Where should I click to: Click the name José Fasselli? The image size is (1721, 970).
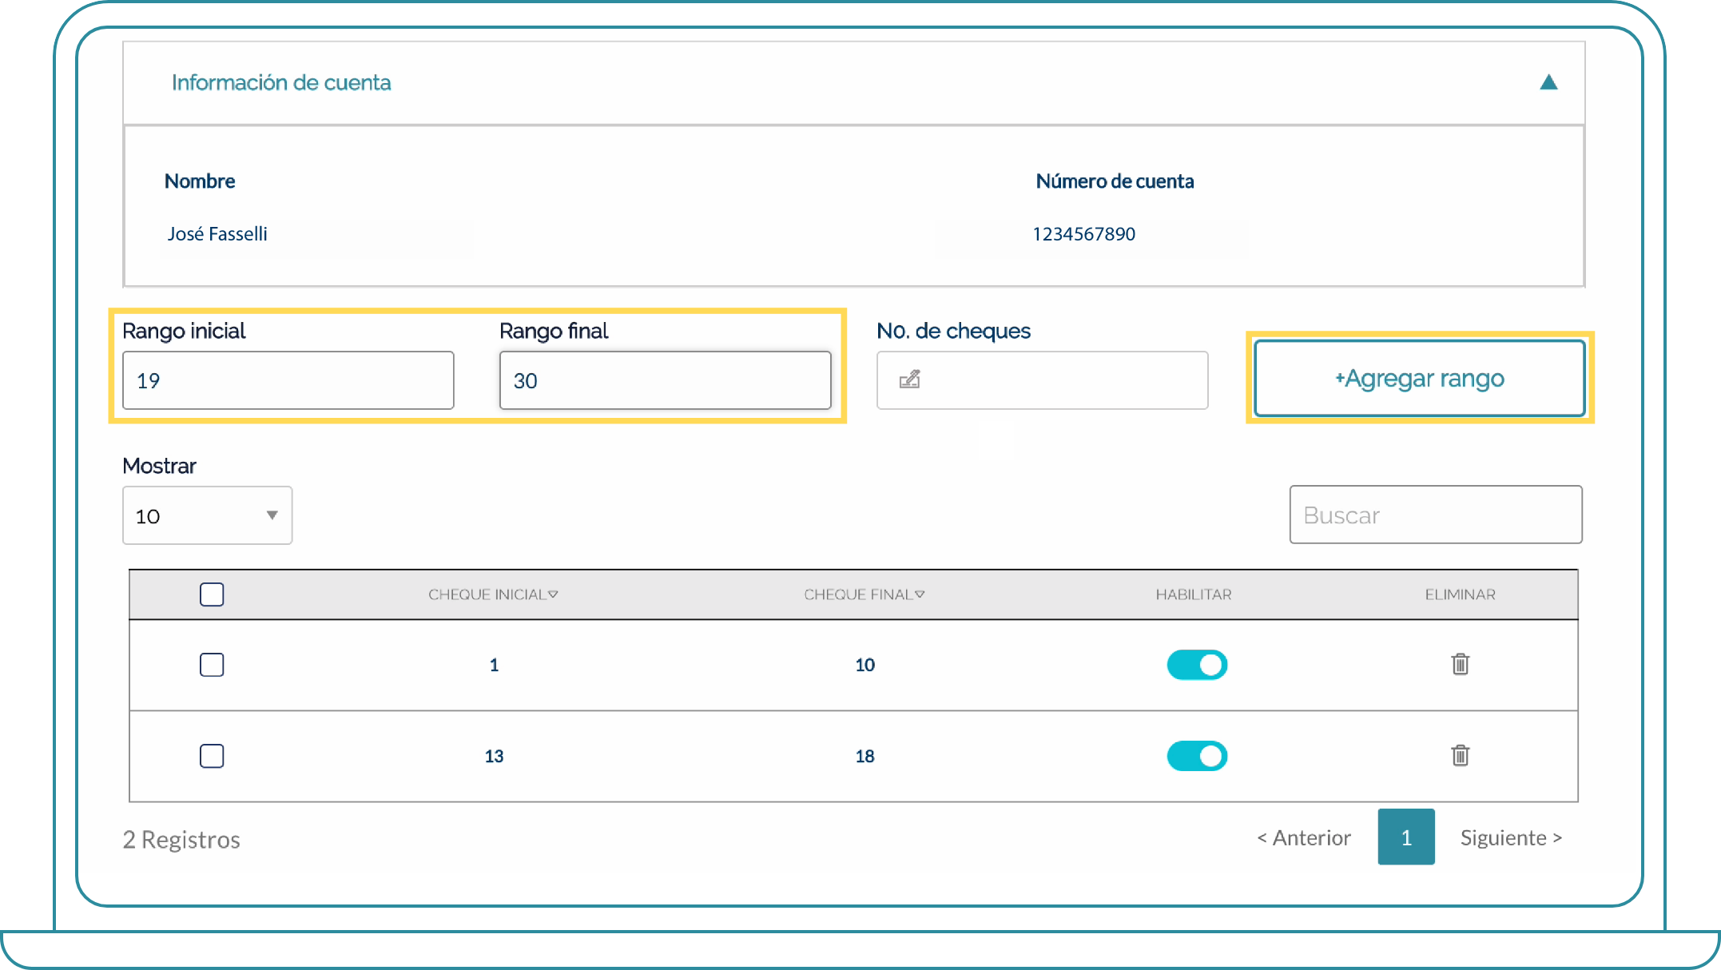[217, 234]
